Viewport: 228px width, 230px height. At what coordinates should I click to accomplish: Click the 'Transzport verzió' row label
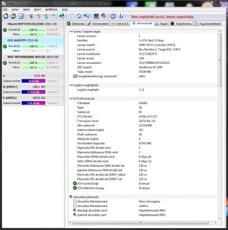[88, 121]
